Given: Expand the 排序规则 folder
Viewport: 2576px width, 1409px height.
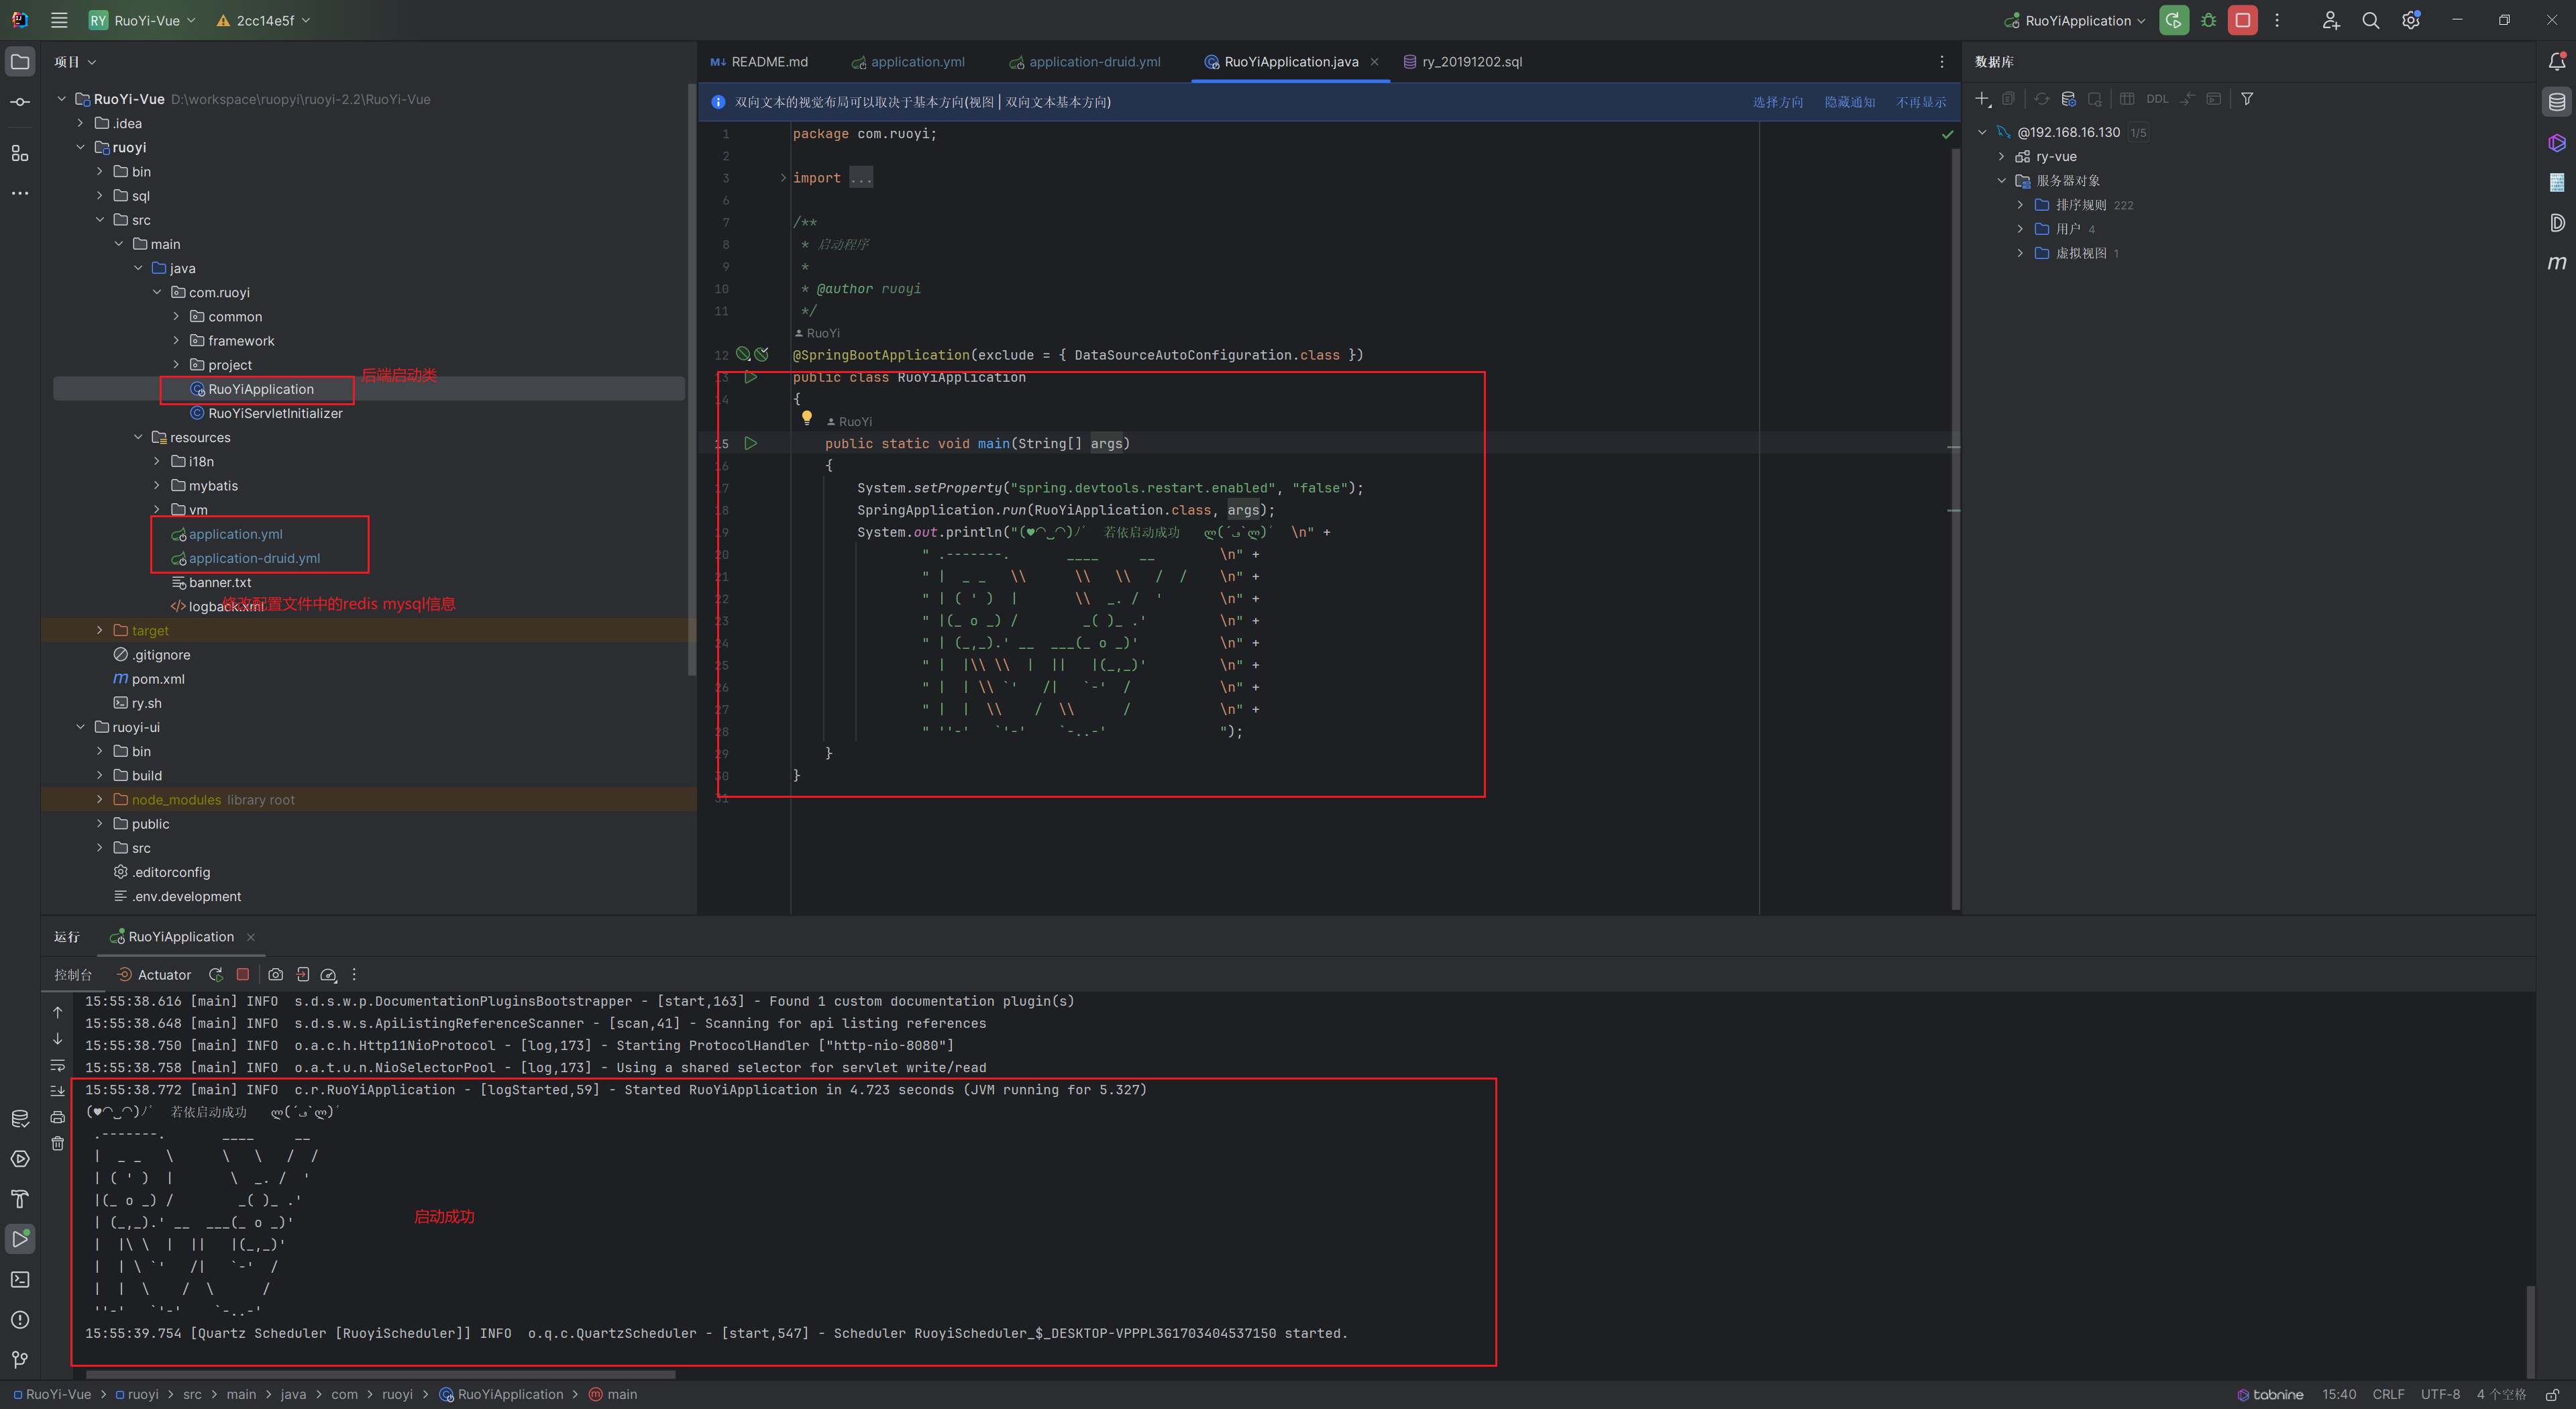Looking at the screenshot, I should coord(2020,204).
